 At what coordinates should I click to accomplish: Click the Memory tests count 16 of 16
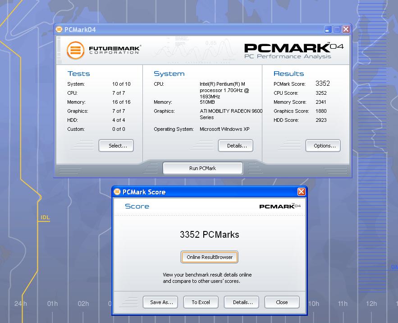click(121, 102)
